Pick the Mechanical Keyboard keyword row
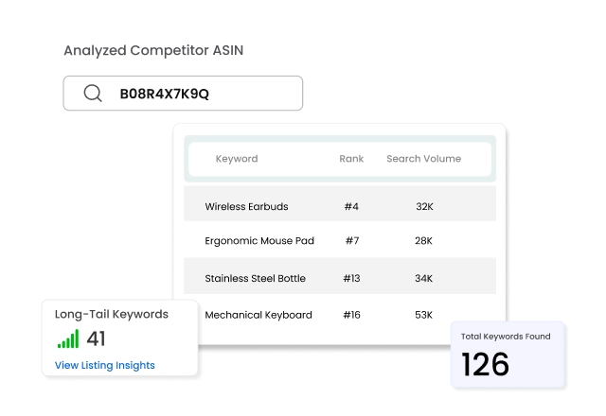This screenshot has width=606, height=416. click(258, 315)
